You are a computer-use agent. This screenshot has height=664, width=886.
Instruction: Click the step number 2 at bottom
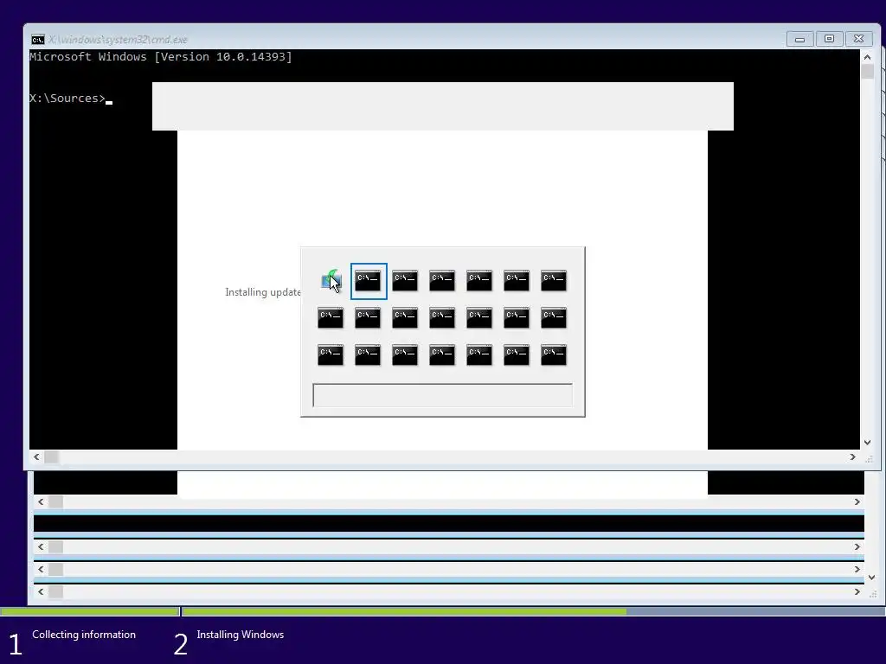tap(180, 644)
